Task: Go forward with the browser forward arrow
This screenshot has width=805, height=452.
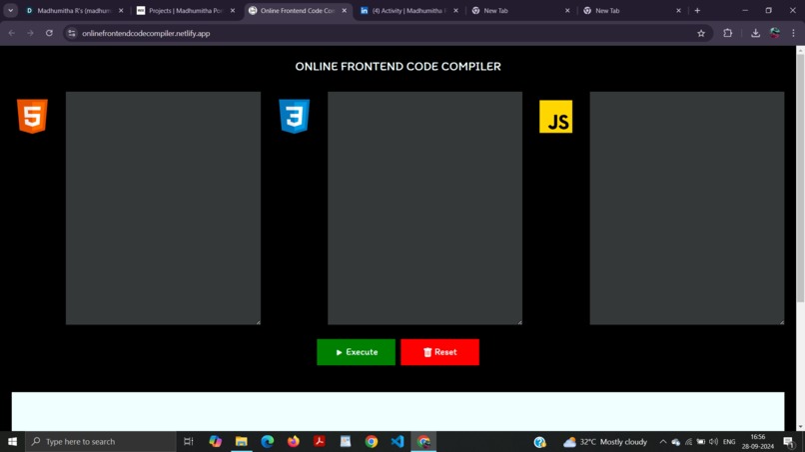Action: [30, 33]
